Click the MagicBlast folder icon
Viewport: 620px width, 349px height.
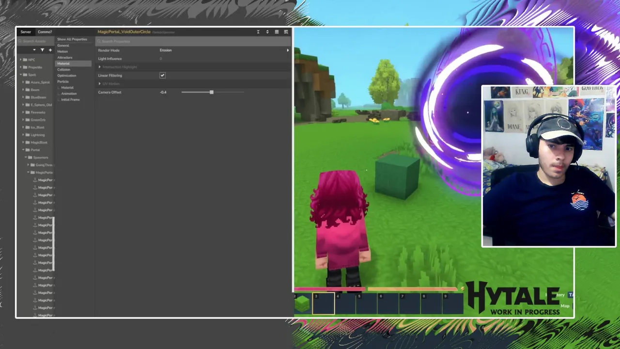point(28,143)
